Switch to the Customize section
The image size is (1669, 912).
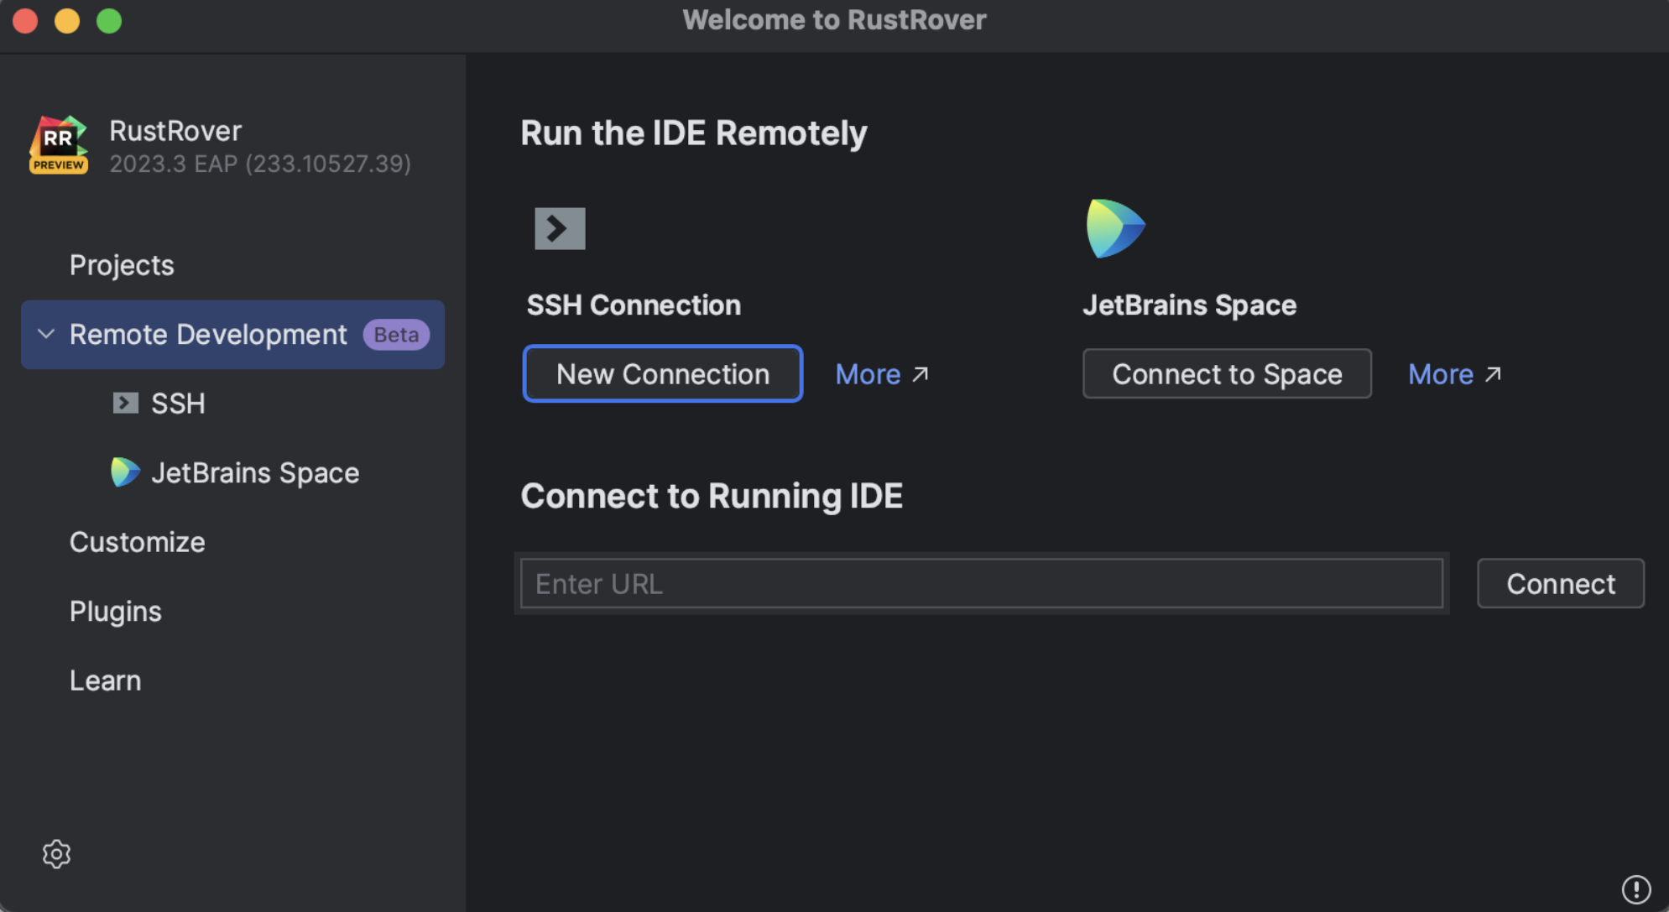pos(137,542)
